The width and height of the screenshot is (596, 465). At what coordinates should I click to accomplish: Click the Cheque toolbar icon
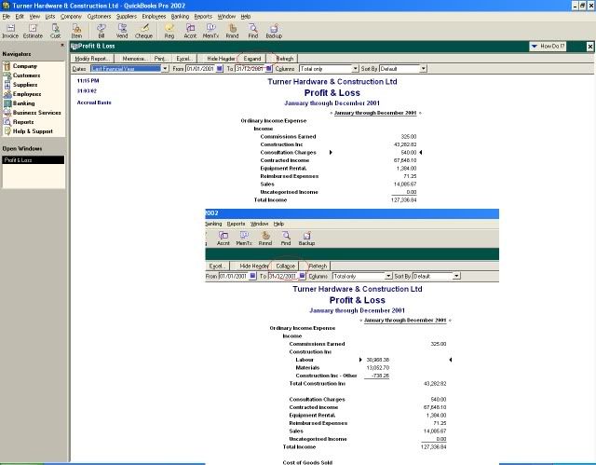[x=143, y=31]
